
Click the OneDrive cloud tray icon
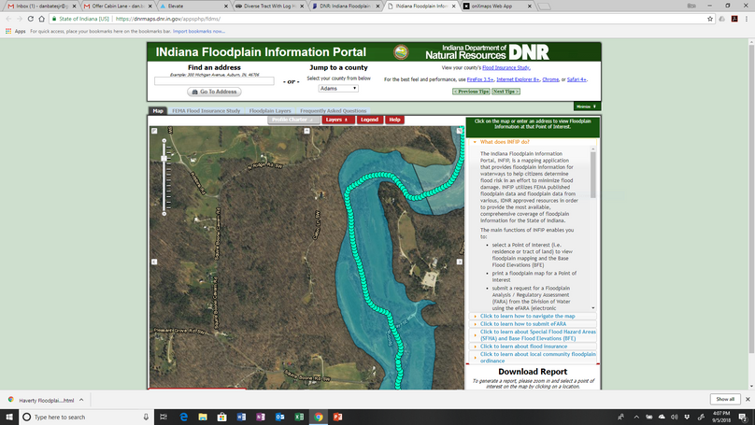click(662, 417)
